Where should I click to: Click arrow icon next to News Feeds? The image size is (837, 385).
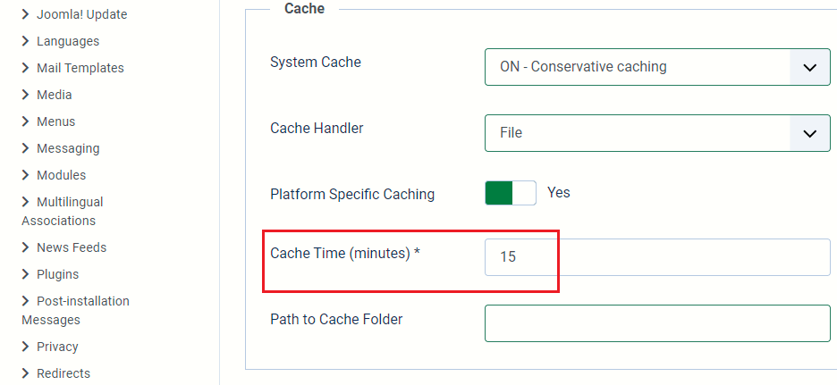26,247
